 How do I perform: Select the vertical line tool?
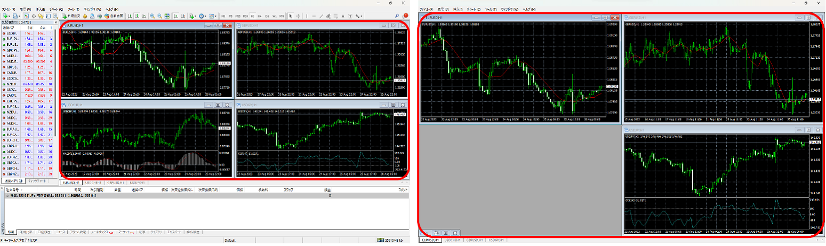pyautogui.click(x=307, y=16)
